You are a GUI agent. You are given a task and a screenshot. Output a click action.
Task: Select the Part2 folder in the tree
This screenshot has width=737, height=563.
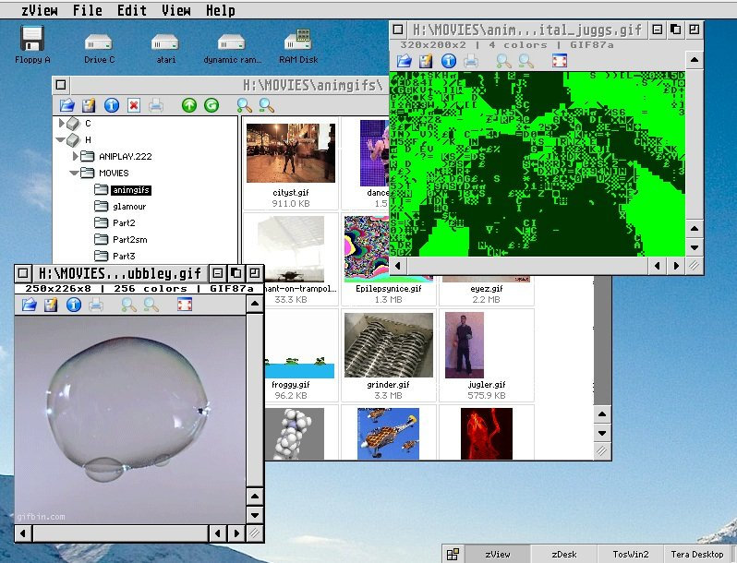(x=124, y=223)
